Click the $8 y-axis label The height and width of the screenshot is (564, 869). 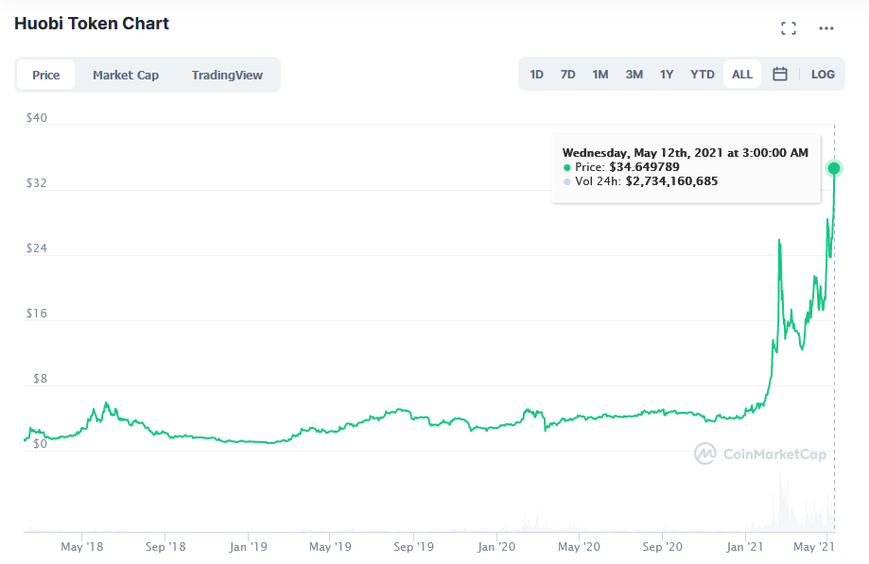(40, 379)
